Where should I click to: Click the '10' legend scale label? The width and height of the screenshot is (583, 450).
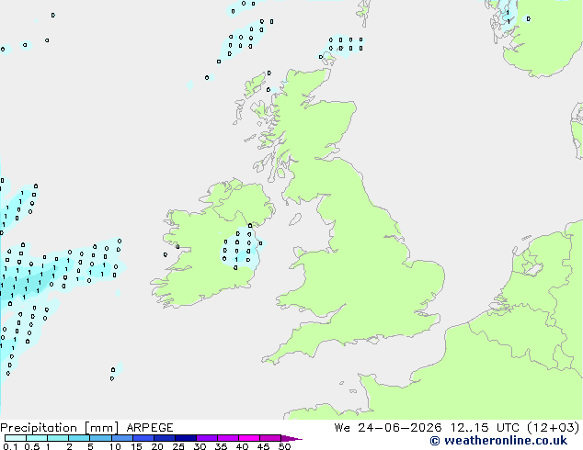click(115, 446)
